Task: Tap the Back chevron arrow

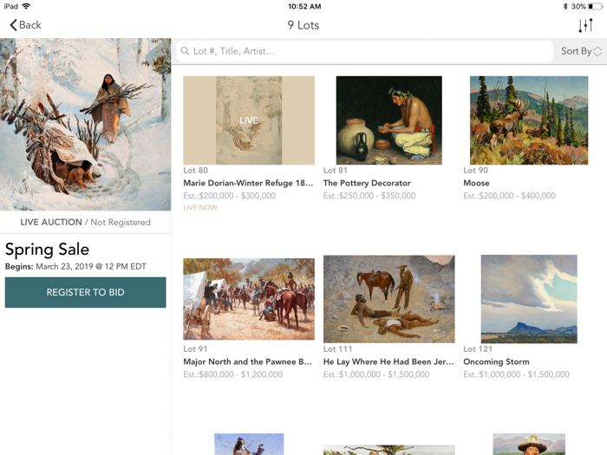Action: tap(13, 25)
